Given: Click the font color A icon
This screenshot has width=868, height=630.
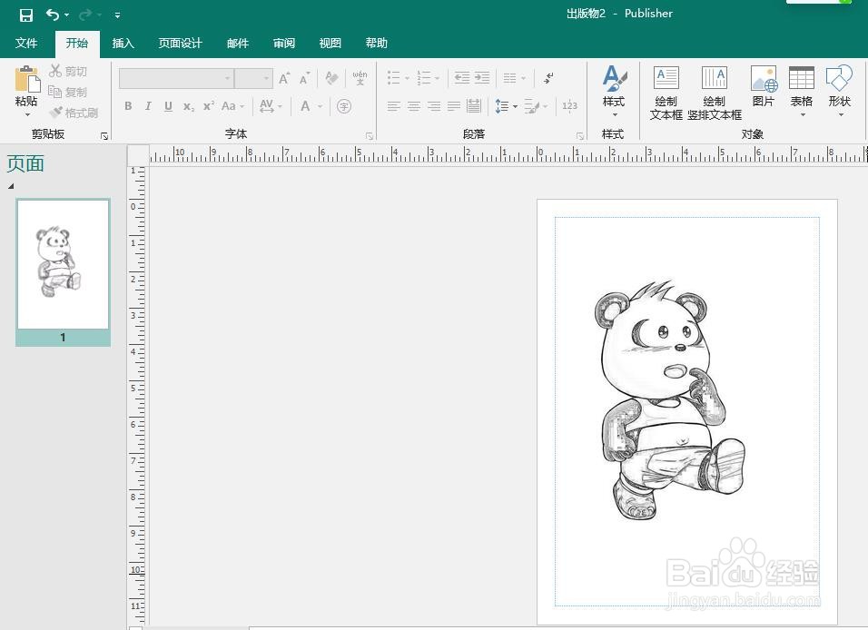Looking at the screenshot, I should click(305, 105).
